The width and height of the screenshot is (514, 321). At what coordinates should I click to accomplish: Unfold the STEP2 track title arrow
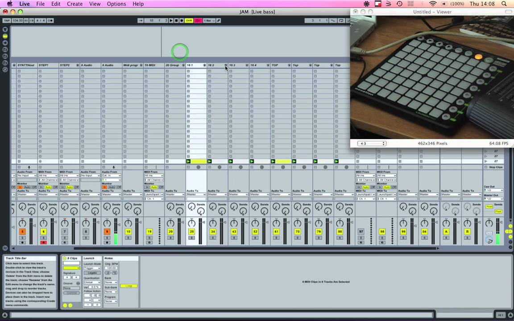point(78,65)
